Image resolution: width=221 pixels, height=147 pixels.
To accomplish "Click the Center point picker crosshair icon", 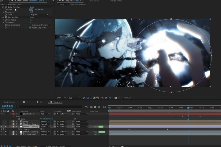I will [x=31, y=9].
